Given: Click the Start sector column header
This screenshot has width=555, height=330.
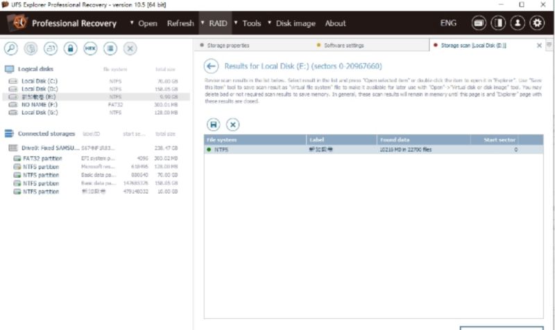Looking at the screenshot, I should coord(495,140).
